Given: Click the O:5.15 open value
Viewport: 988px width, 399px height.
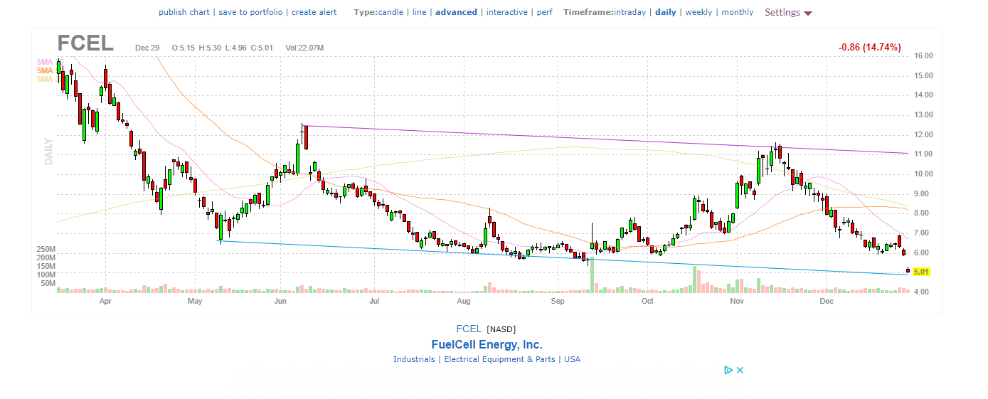Looking at the screenshot, I should tap(183, 48).
